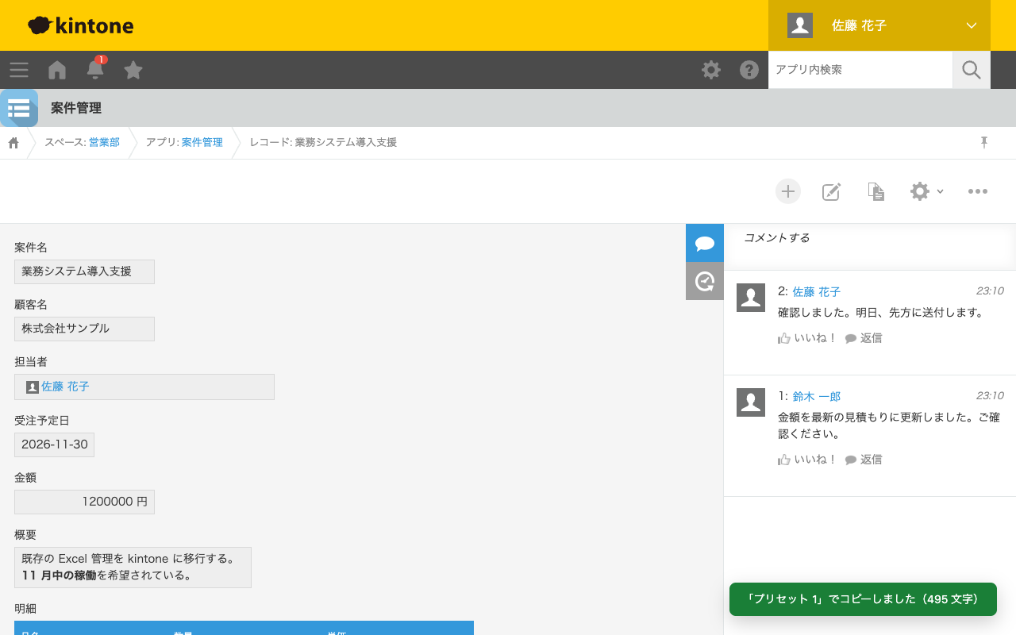The height and width of the screenshot is (635, 1016).
Task: Open the header settings gear
Action: (x=711, y=70)
